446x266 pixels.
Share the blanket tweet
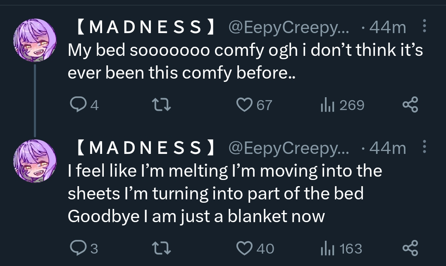(410, 248)
